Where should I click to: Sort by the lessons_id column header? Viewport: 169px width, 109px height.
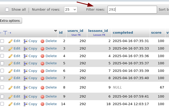pos(98,31)
